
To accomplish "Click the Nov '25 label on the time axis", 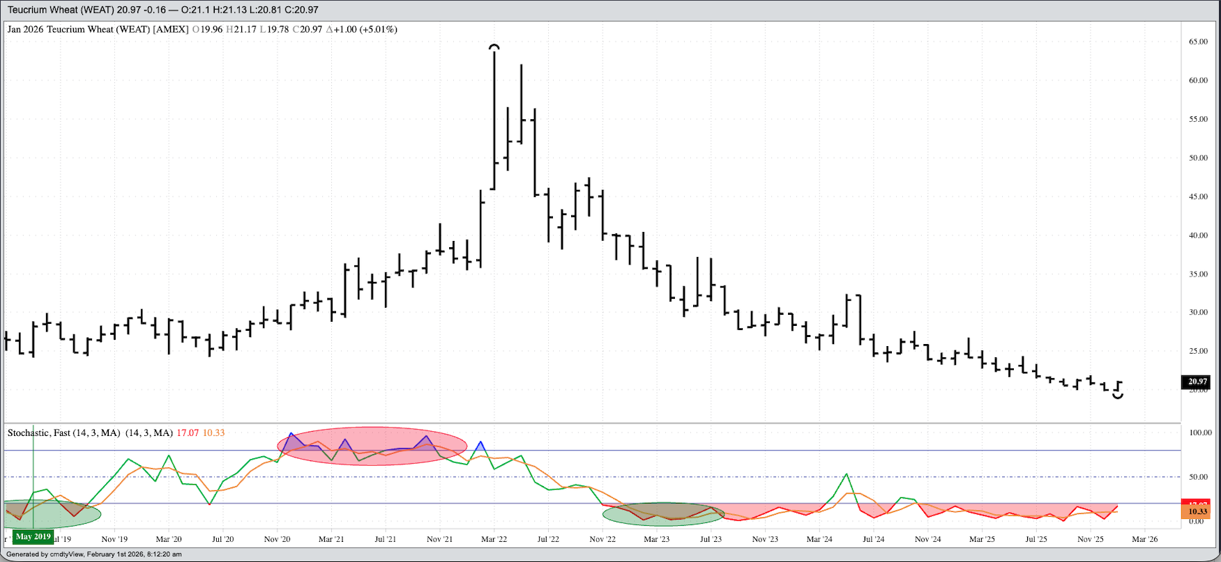I will (1090, 539).
